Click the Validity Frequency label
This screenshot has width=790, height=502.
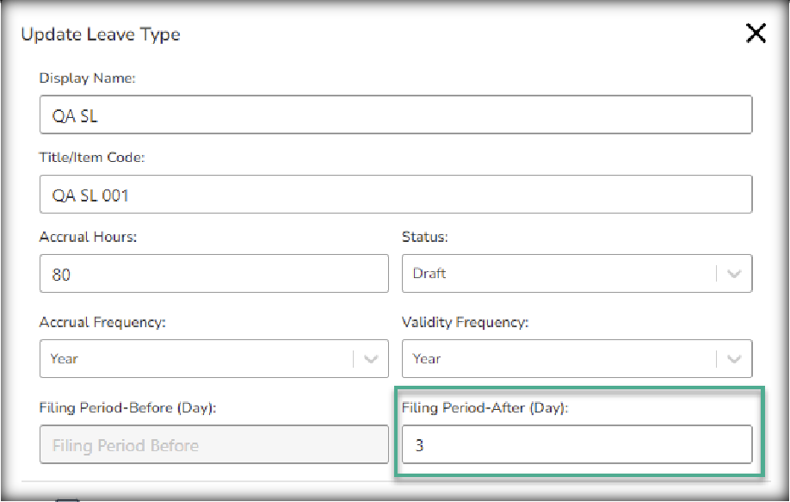(465, 323)
